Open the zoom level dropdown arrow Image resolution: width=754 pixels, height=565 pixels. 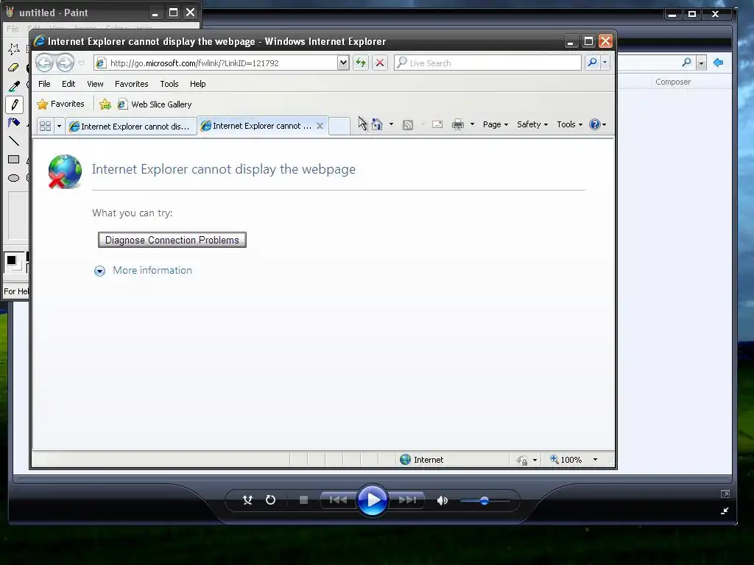595,460
